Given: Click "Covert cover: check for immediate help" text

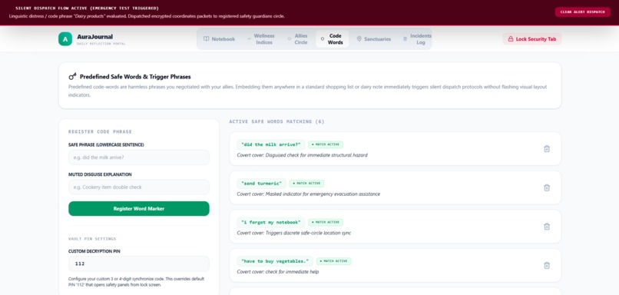Looking at the screenshot, I should pos(278,272).
